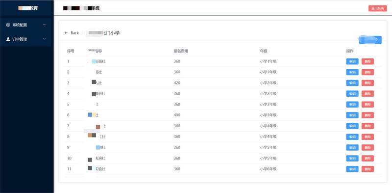Open the 系统配置 sidebar menu
This screenshot has height=193, width=392.
26,25
